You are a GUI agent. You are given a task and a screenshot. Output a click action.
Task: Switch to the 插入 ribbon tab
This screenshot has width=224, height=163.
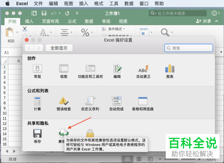tap(29, 21)
